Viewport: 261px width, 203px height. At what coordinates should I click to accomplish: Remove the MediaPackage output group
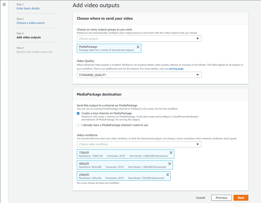pyautogui.click(x=138, y=47)
